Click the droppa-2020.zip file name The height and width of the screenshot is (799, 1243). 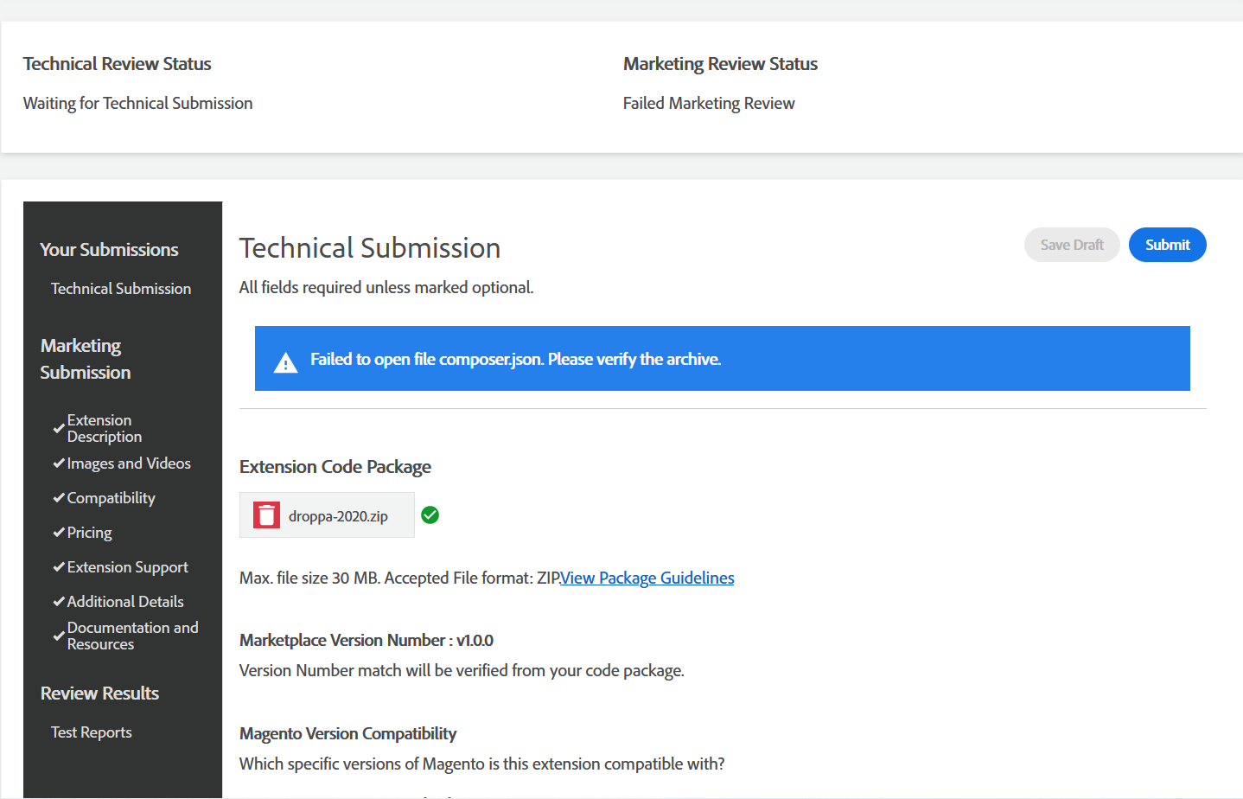pos(338,516)
